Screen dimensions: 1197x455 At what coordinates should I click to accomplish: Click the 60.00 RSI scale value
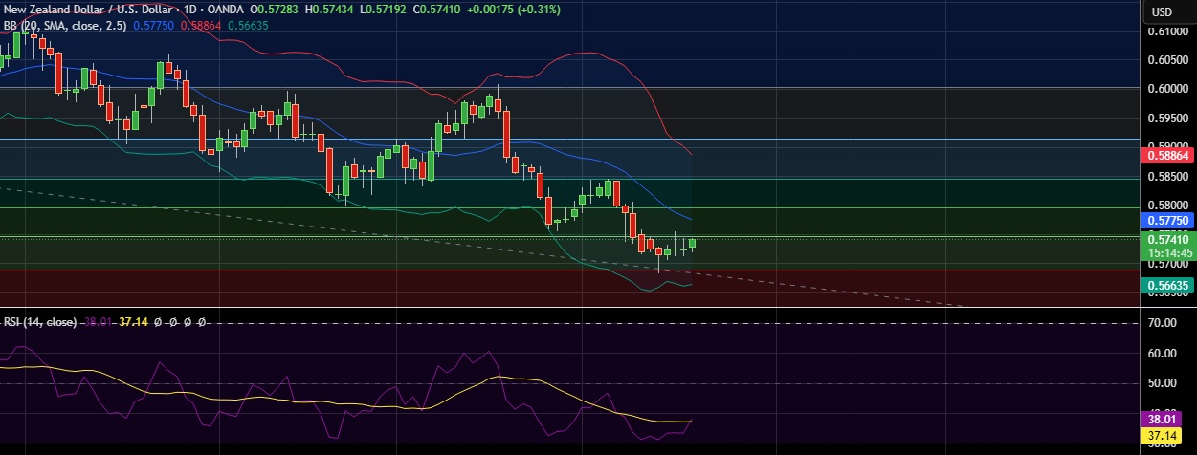pos(1164,353)
